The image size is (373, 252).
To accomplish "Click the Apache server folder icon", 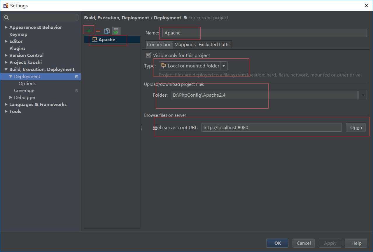I will click(x=95, y=39).
